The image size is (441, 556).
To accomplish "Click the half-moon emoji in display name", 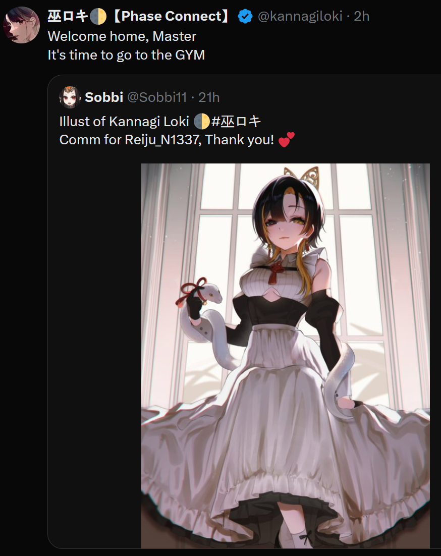I will pos(98,17).
